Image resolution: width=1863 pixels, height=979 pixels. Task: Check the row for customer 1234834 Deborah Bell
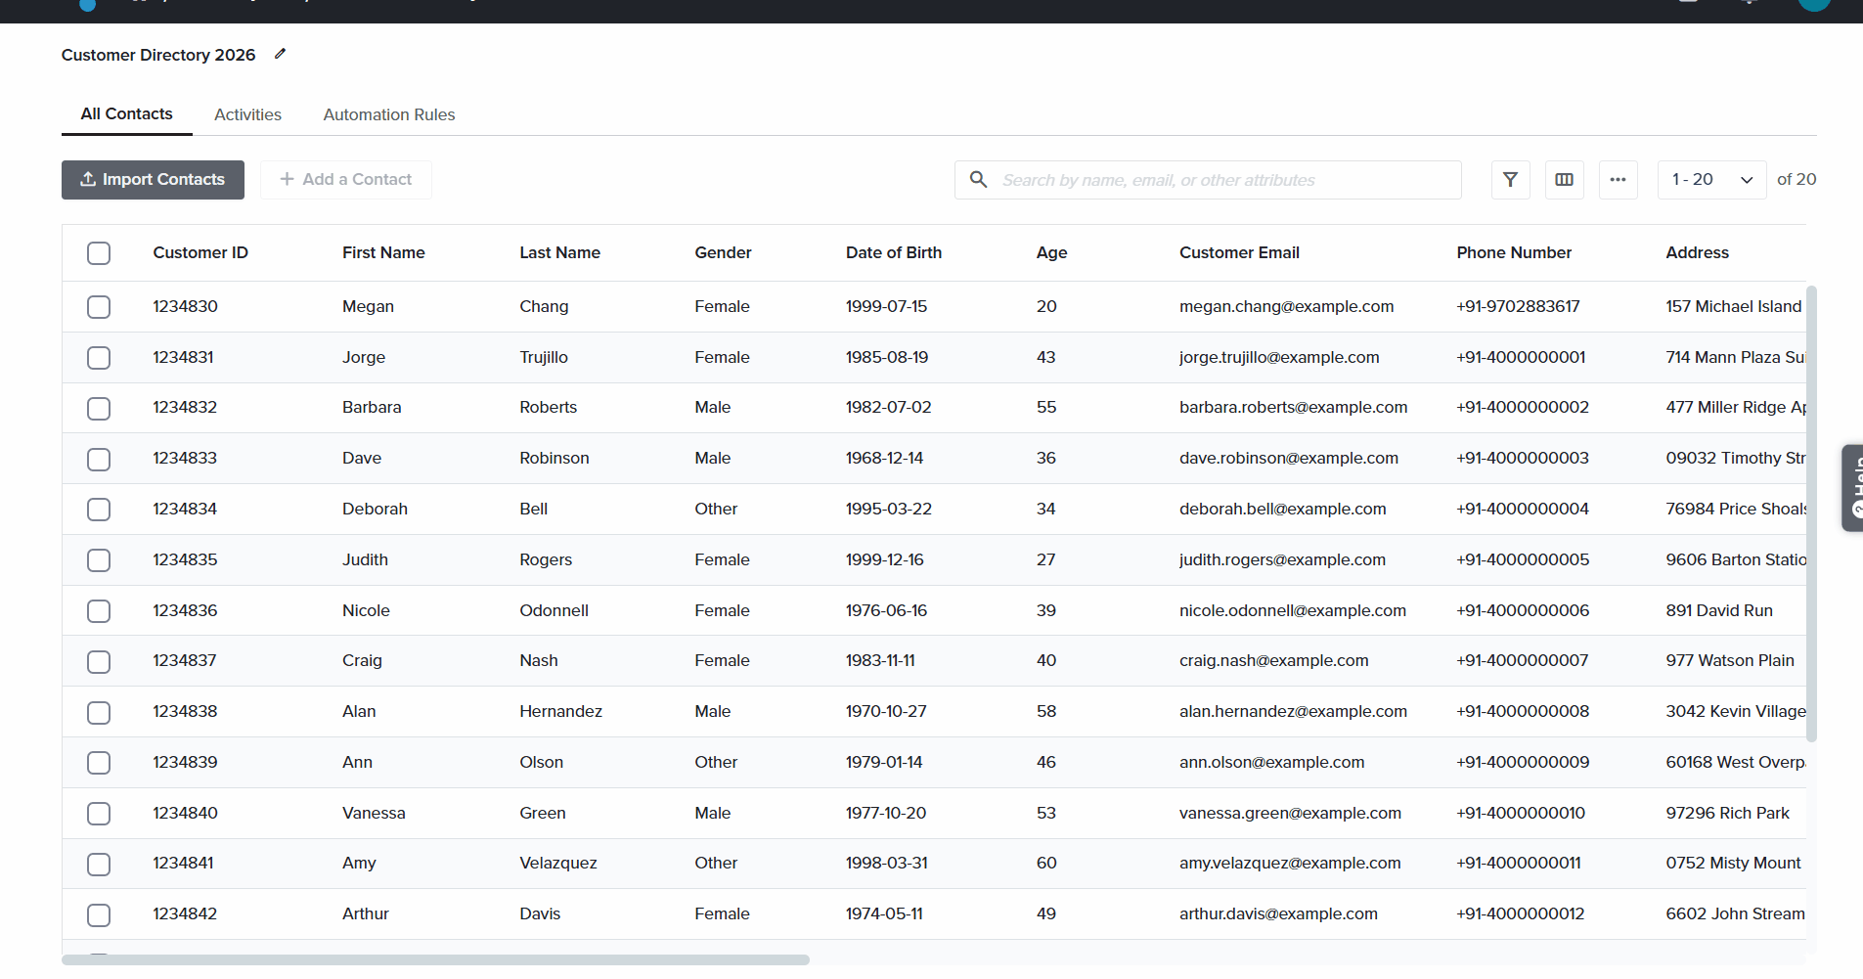tap(99, 510)
